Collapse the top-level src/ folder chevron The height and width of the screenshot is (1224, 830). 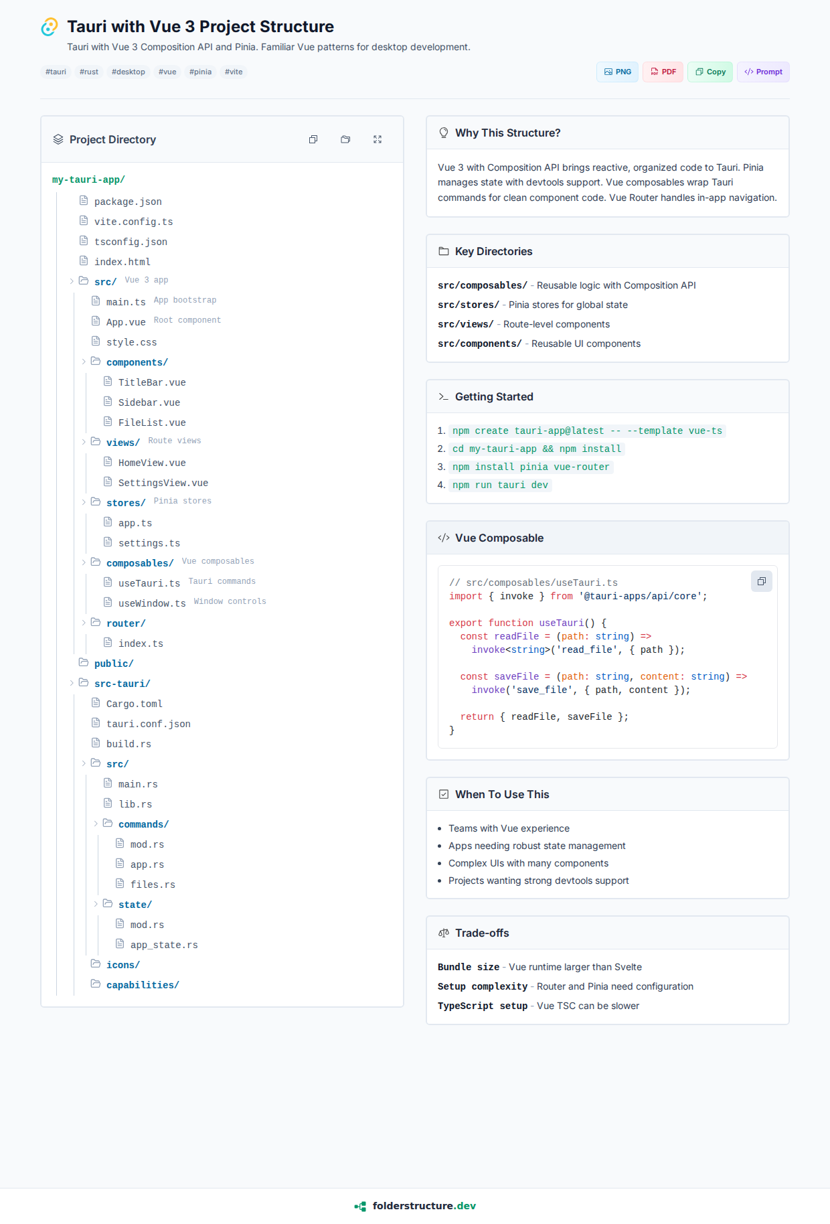[x=72, y=281]
